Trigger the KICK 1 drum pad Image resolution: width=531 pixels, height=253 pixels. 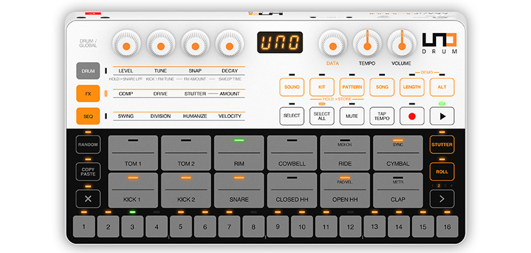tap(133, 190)
